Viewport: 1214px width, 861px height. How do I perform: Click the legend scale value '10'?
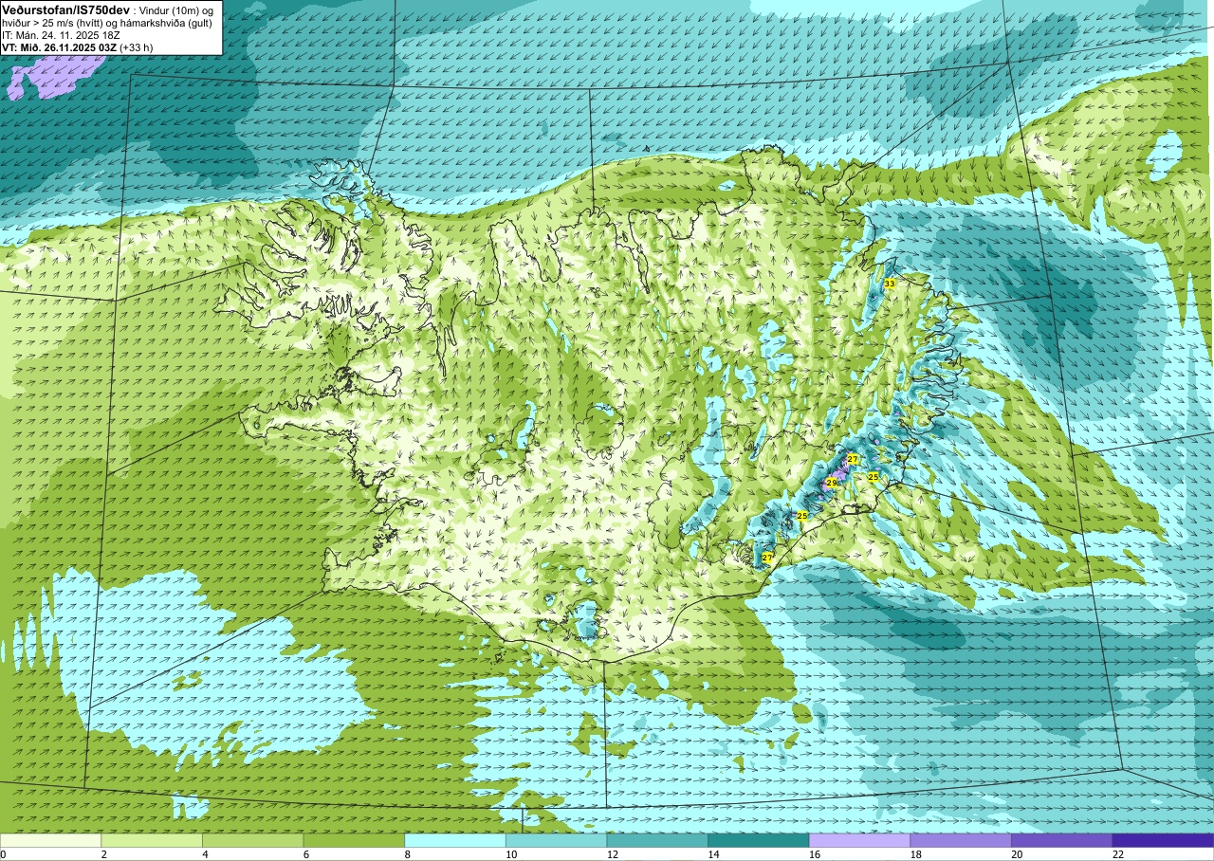(x=511, y=854)
